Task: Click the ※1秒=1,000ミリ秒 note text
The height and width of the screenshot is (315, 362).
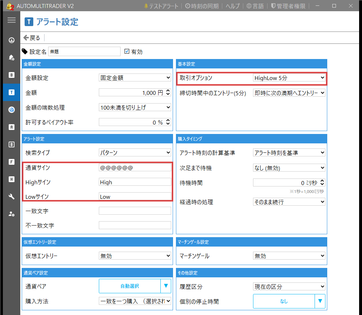Action: pos(307,192)
